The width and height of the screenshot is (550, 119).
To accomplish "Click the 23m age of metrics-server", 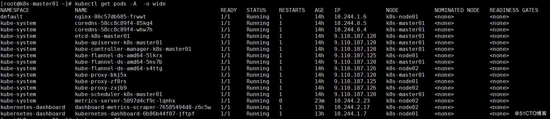I will coord(320,101).
